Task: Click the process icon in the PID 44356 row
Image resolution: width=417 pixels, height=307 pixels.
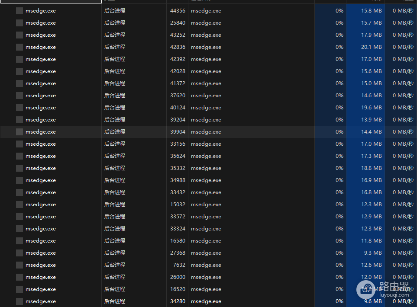Action: point(19,11)
